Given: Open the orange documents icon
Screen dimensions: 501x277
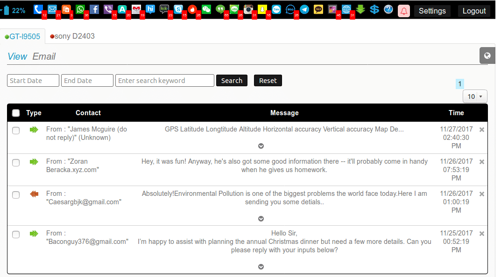Looking at the screenshot, I should point(66,9).
